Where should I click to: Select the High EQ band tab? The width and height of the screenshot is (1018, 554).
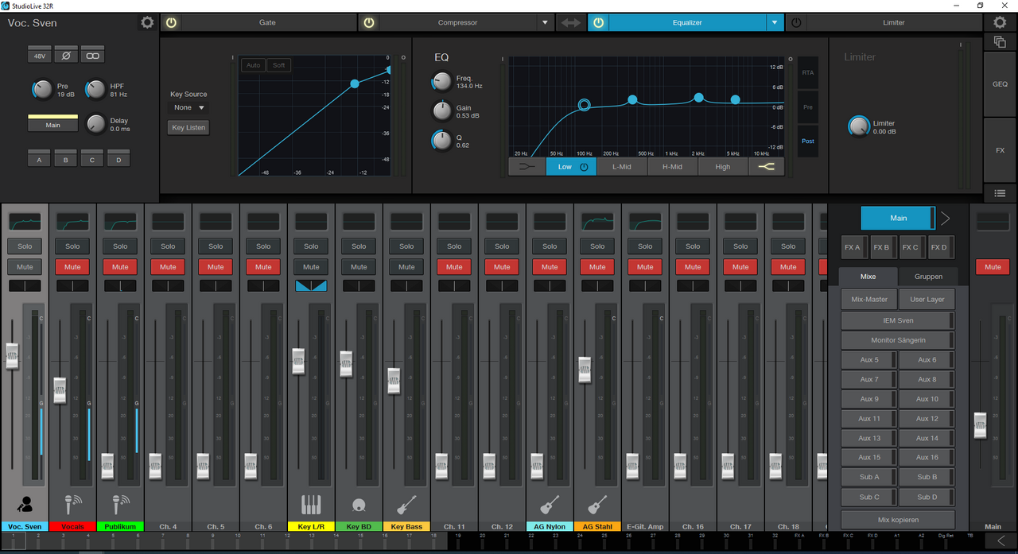[723, 166]
